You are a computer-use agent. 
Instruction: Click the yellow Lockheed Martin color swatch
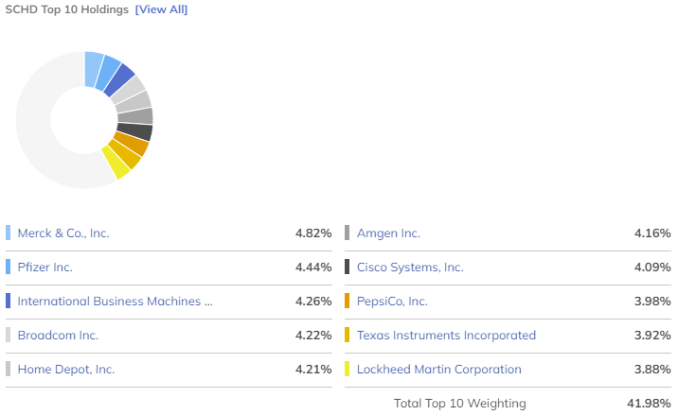(348, 370)
